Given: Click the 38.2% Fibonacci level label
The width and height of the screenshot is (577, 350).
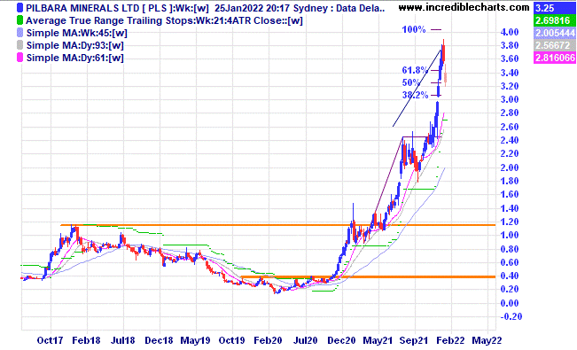Looking at the screenshot, I should tap(415, 96).
